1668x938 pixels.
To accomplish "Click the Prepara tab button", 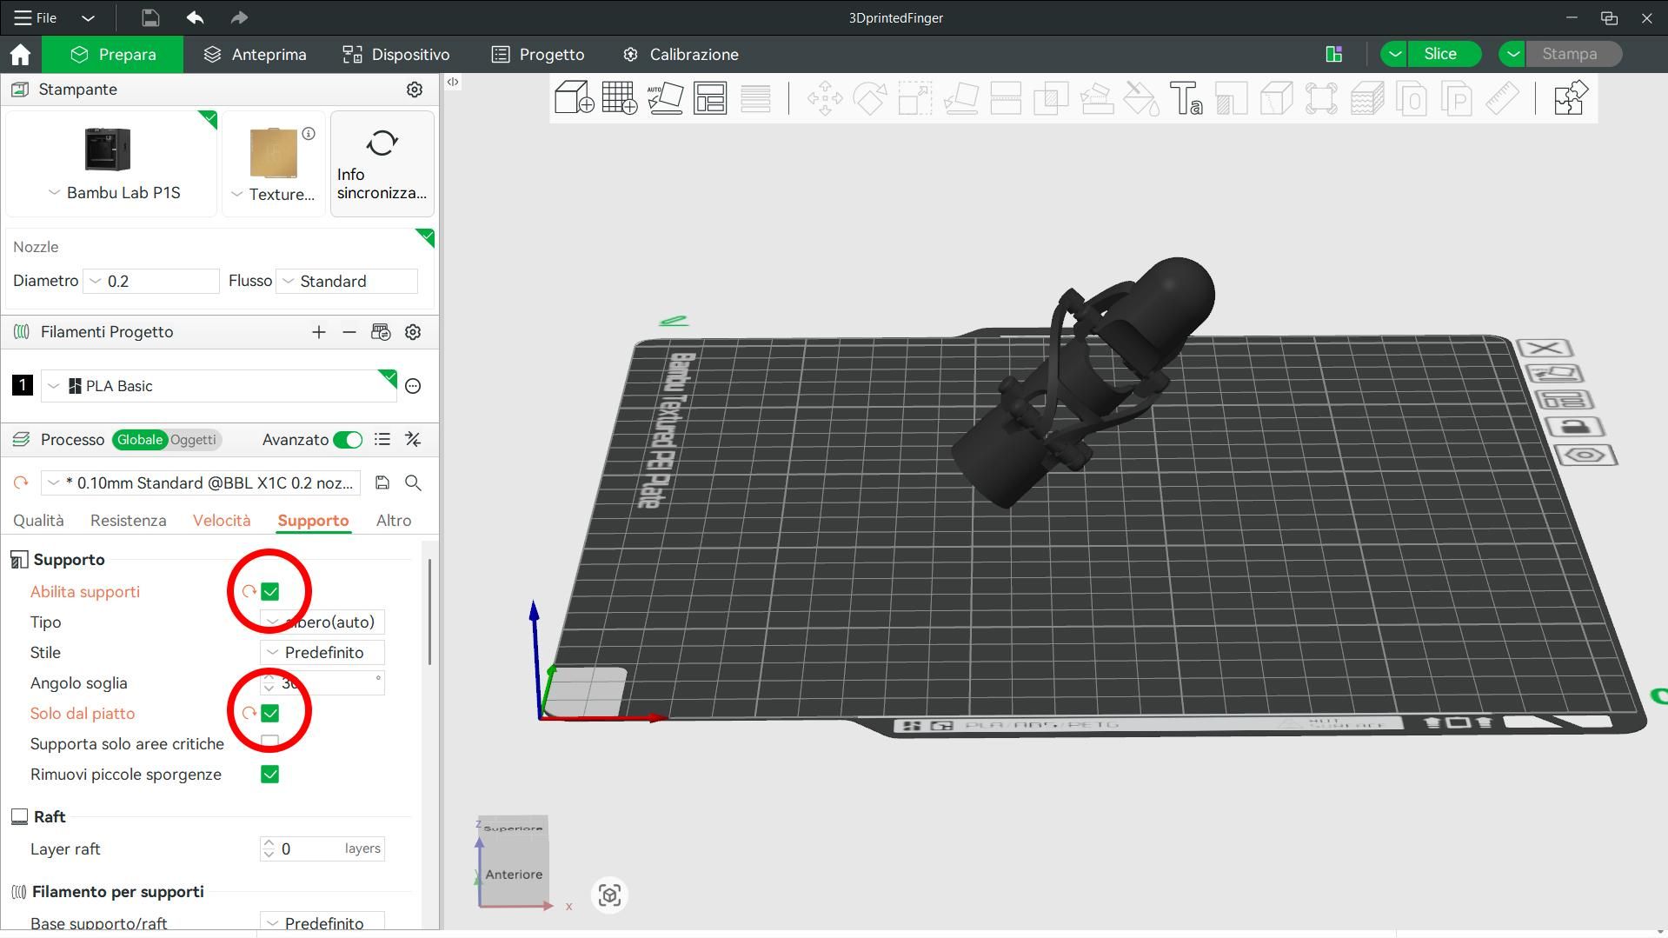I will pyautogui.click(x=114, y=54).
